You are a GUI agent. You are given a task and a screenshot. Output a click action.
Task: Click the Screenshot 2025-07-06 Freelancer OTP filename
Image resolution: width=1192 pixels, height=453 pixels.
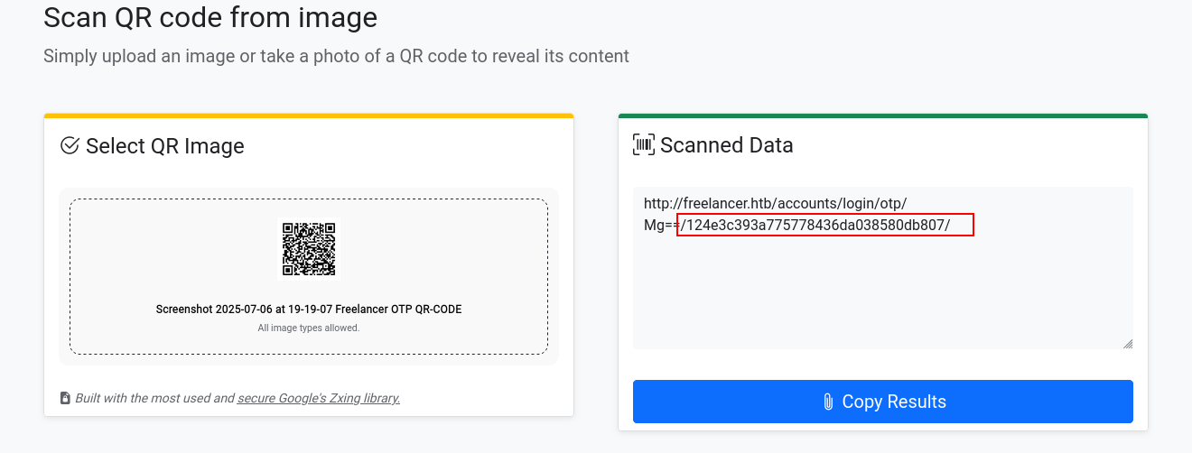click(x=309, y=310)
